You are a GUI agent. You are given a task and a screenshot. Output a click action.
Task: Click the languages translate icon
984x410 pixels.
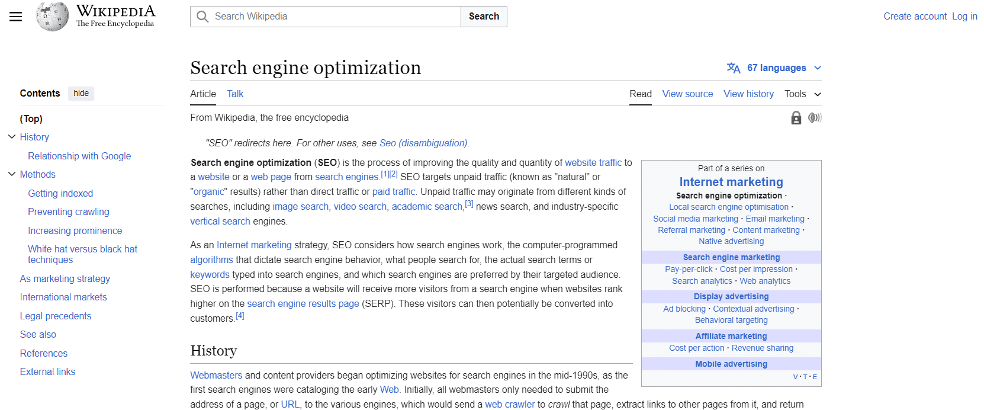coord(734,68)
